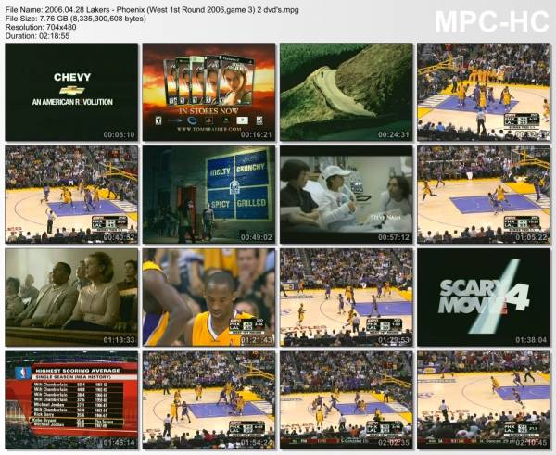Click the 00:08:10 timestamp
This screenshot has height=455, width=556.
[x=120, y=134]
